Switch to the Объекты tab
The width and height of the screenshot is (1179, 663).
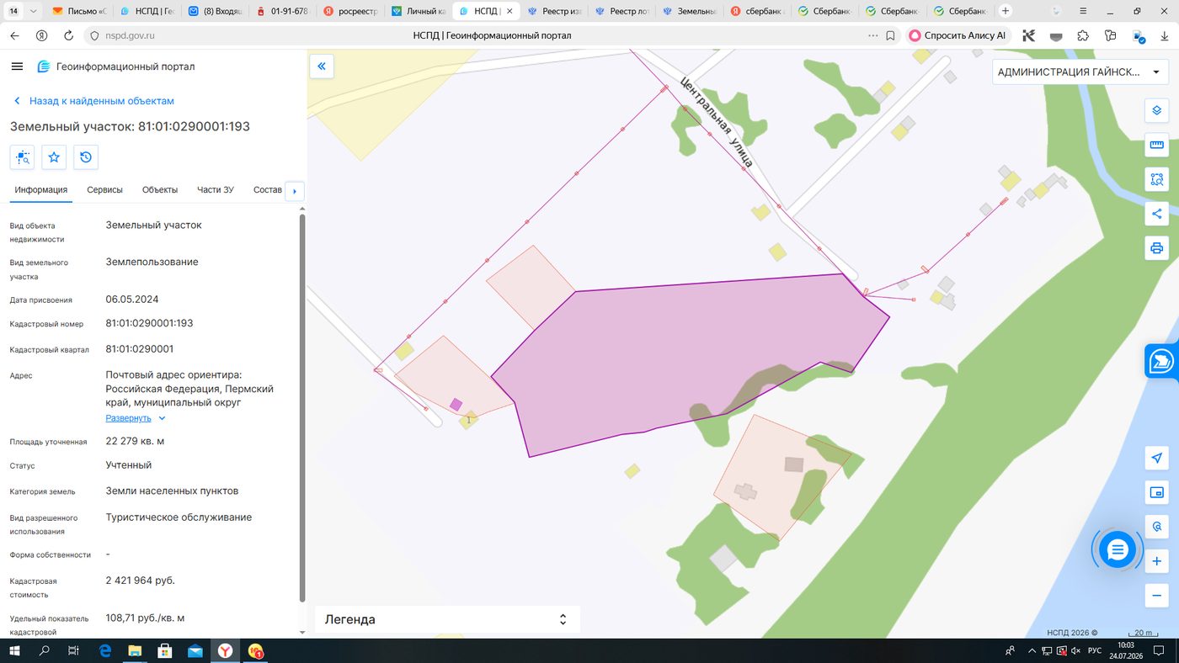pos(160,190)
